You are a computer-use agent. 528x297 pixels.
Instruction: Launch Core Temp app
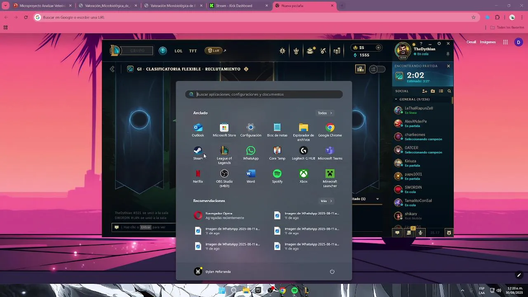277,153
